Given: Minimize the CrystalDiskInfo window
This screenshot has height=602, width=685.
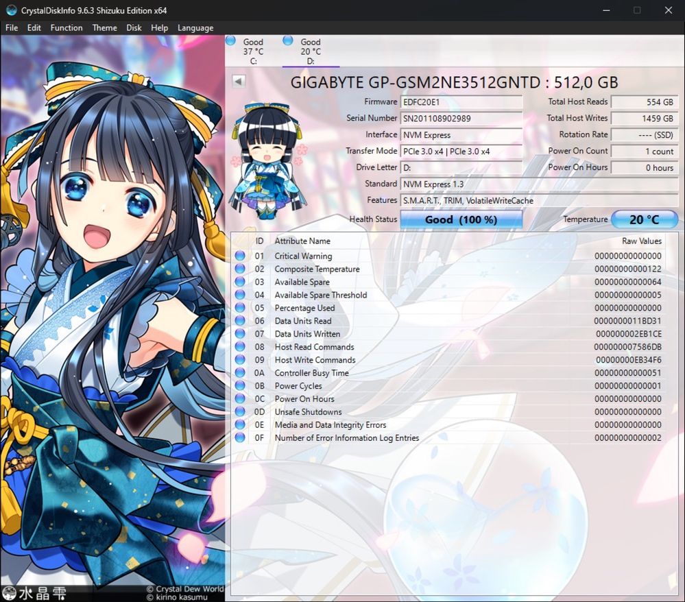Looking at the screenshot, I should coord(606,10).
